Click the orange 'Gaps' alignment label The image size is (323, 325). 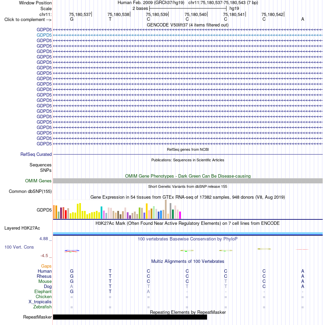tap(46, 266)
